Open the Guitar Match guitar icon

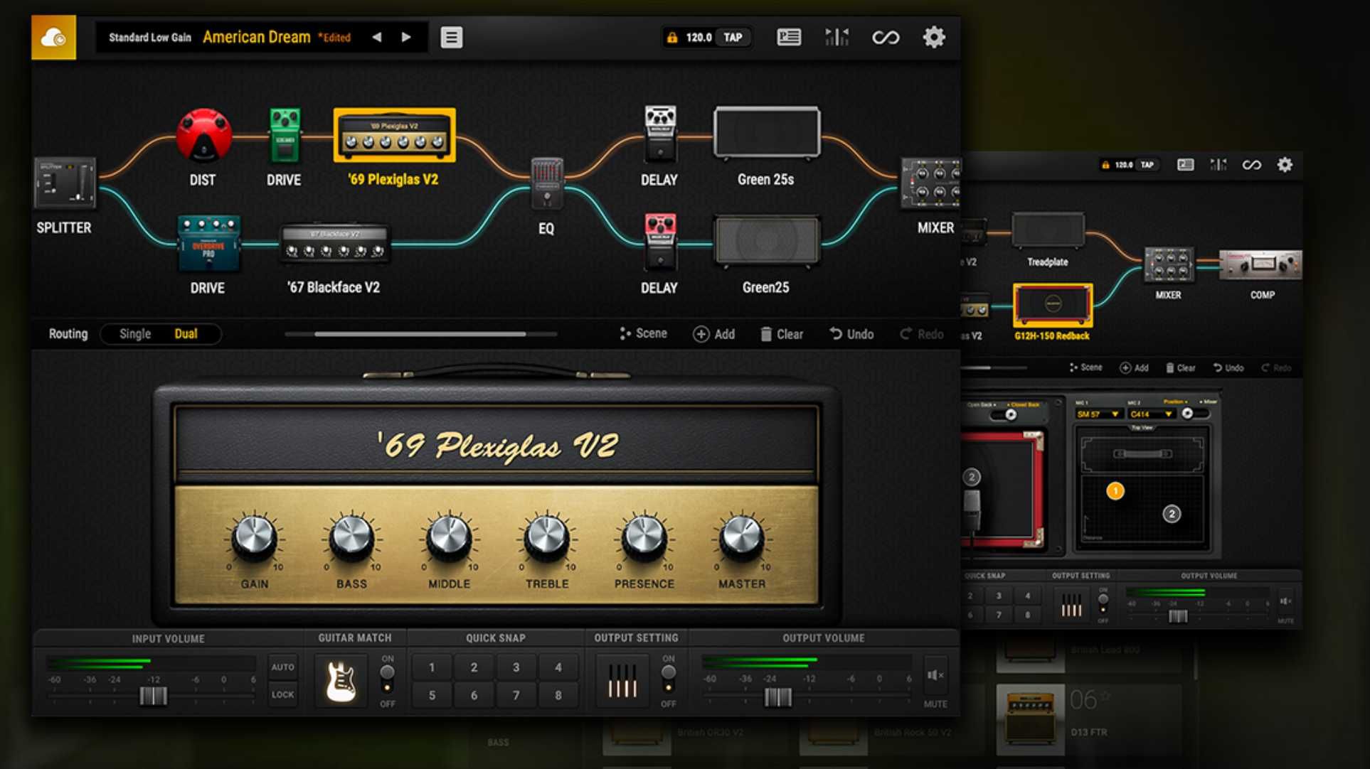pos(341,681)
